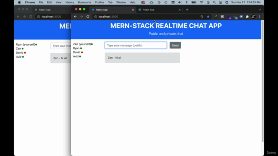Image resolution: width=278 pixels, height=156 pixels.
Task: Select user David in front window list
Action: [77, 52]
